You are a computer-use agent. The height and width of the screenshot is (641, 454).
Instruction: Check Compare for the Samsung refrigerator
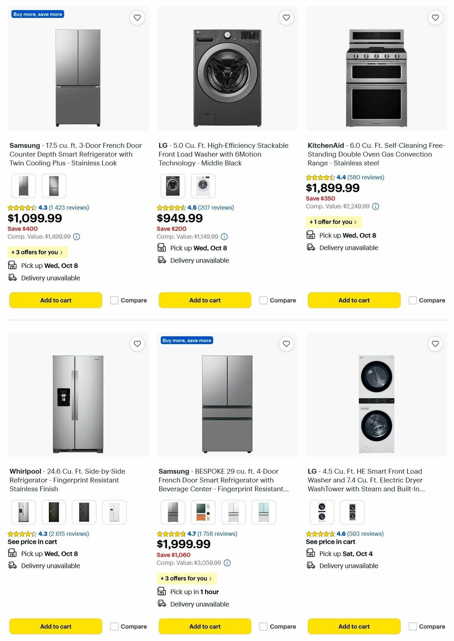pyautogui.click(x=114, y=300)
